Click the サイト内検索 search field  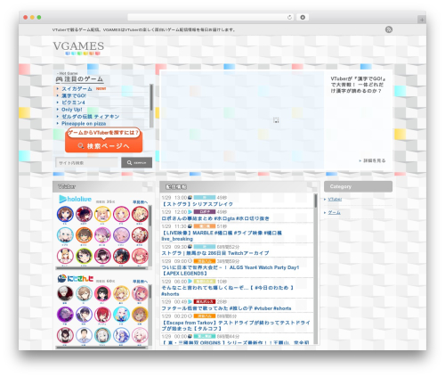[86, 163]
